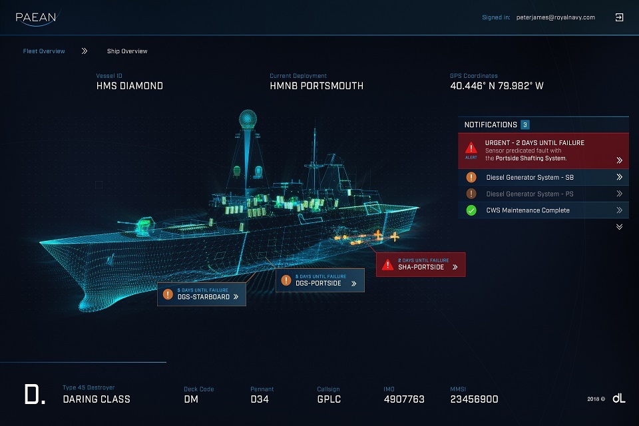639x426 pixels.
Task: Show more notifications with the down chevron
Action: coord(619,227)
